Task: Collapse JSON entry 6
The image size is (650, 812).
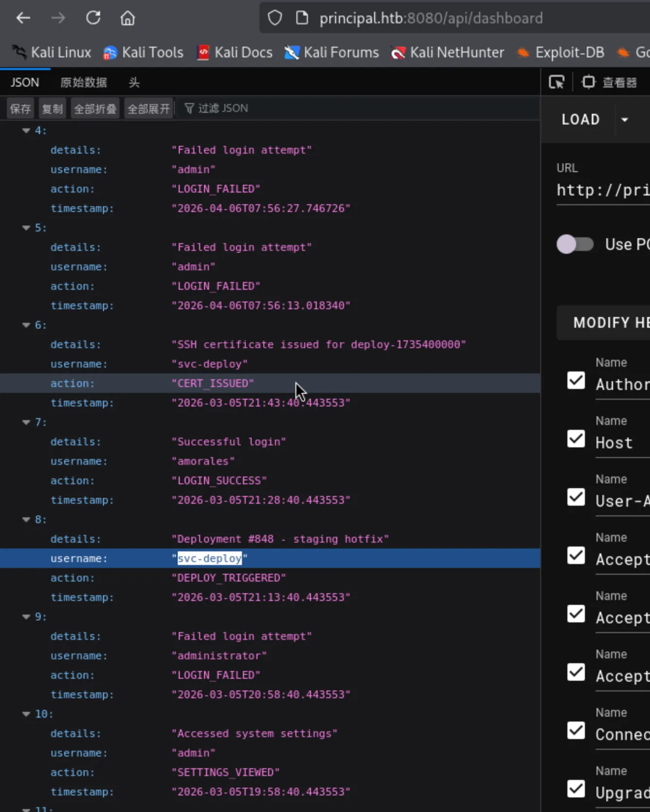Action: (26, 325)
